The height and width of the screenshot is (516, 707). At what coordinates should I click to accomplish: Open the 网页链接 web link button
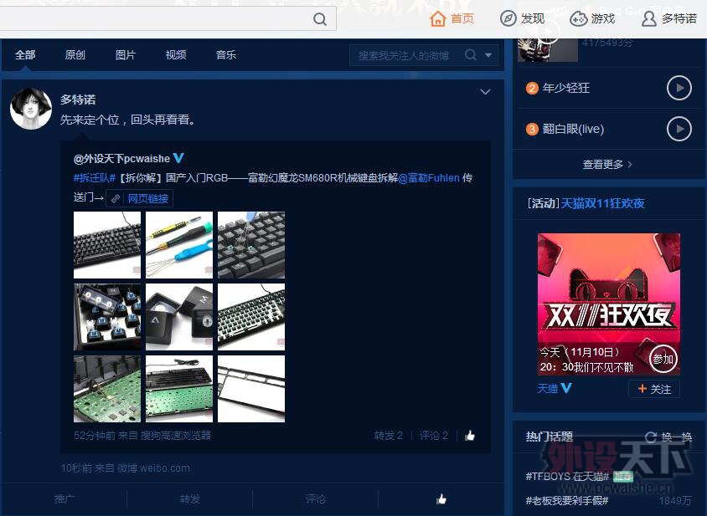pyautogui.click(x=139, y=198)
